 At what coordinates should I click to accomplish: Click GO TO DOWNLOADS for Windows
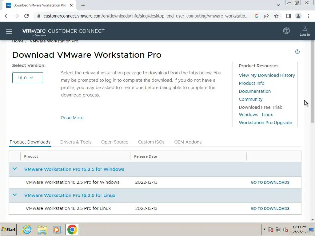[x=270, y=183]
